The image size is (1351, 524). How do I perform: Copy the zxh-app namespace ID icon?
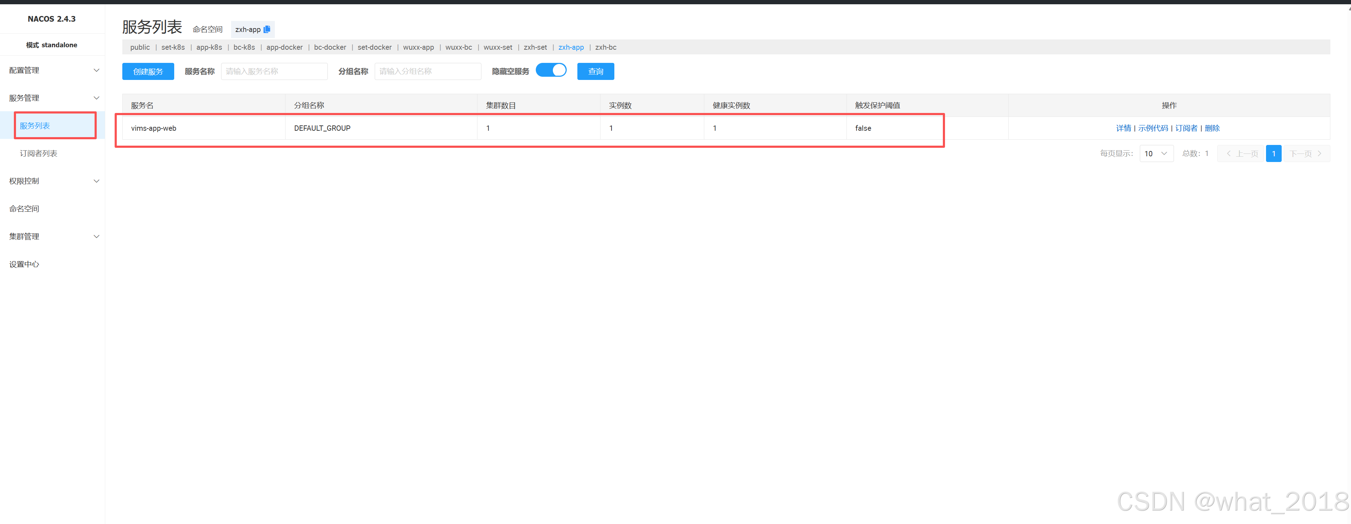point(267,29)
